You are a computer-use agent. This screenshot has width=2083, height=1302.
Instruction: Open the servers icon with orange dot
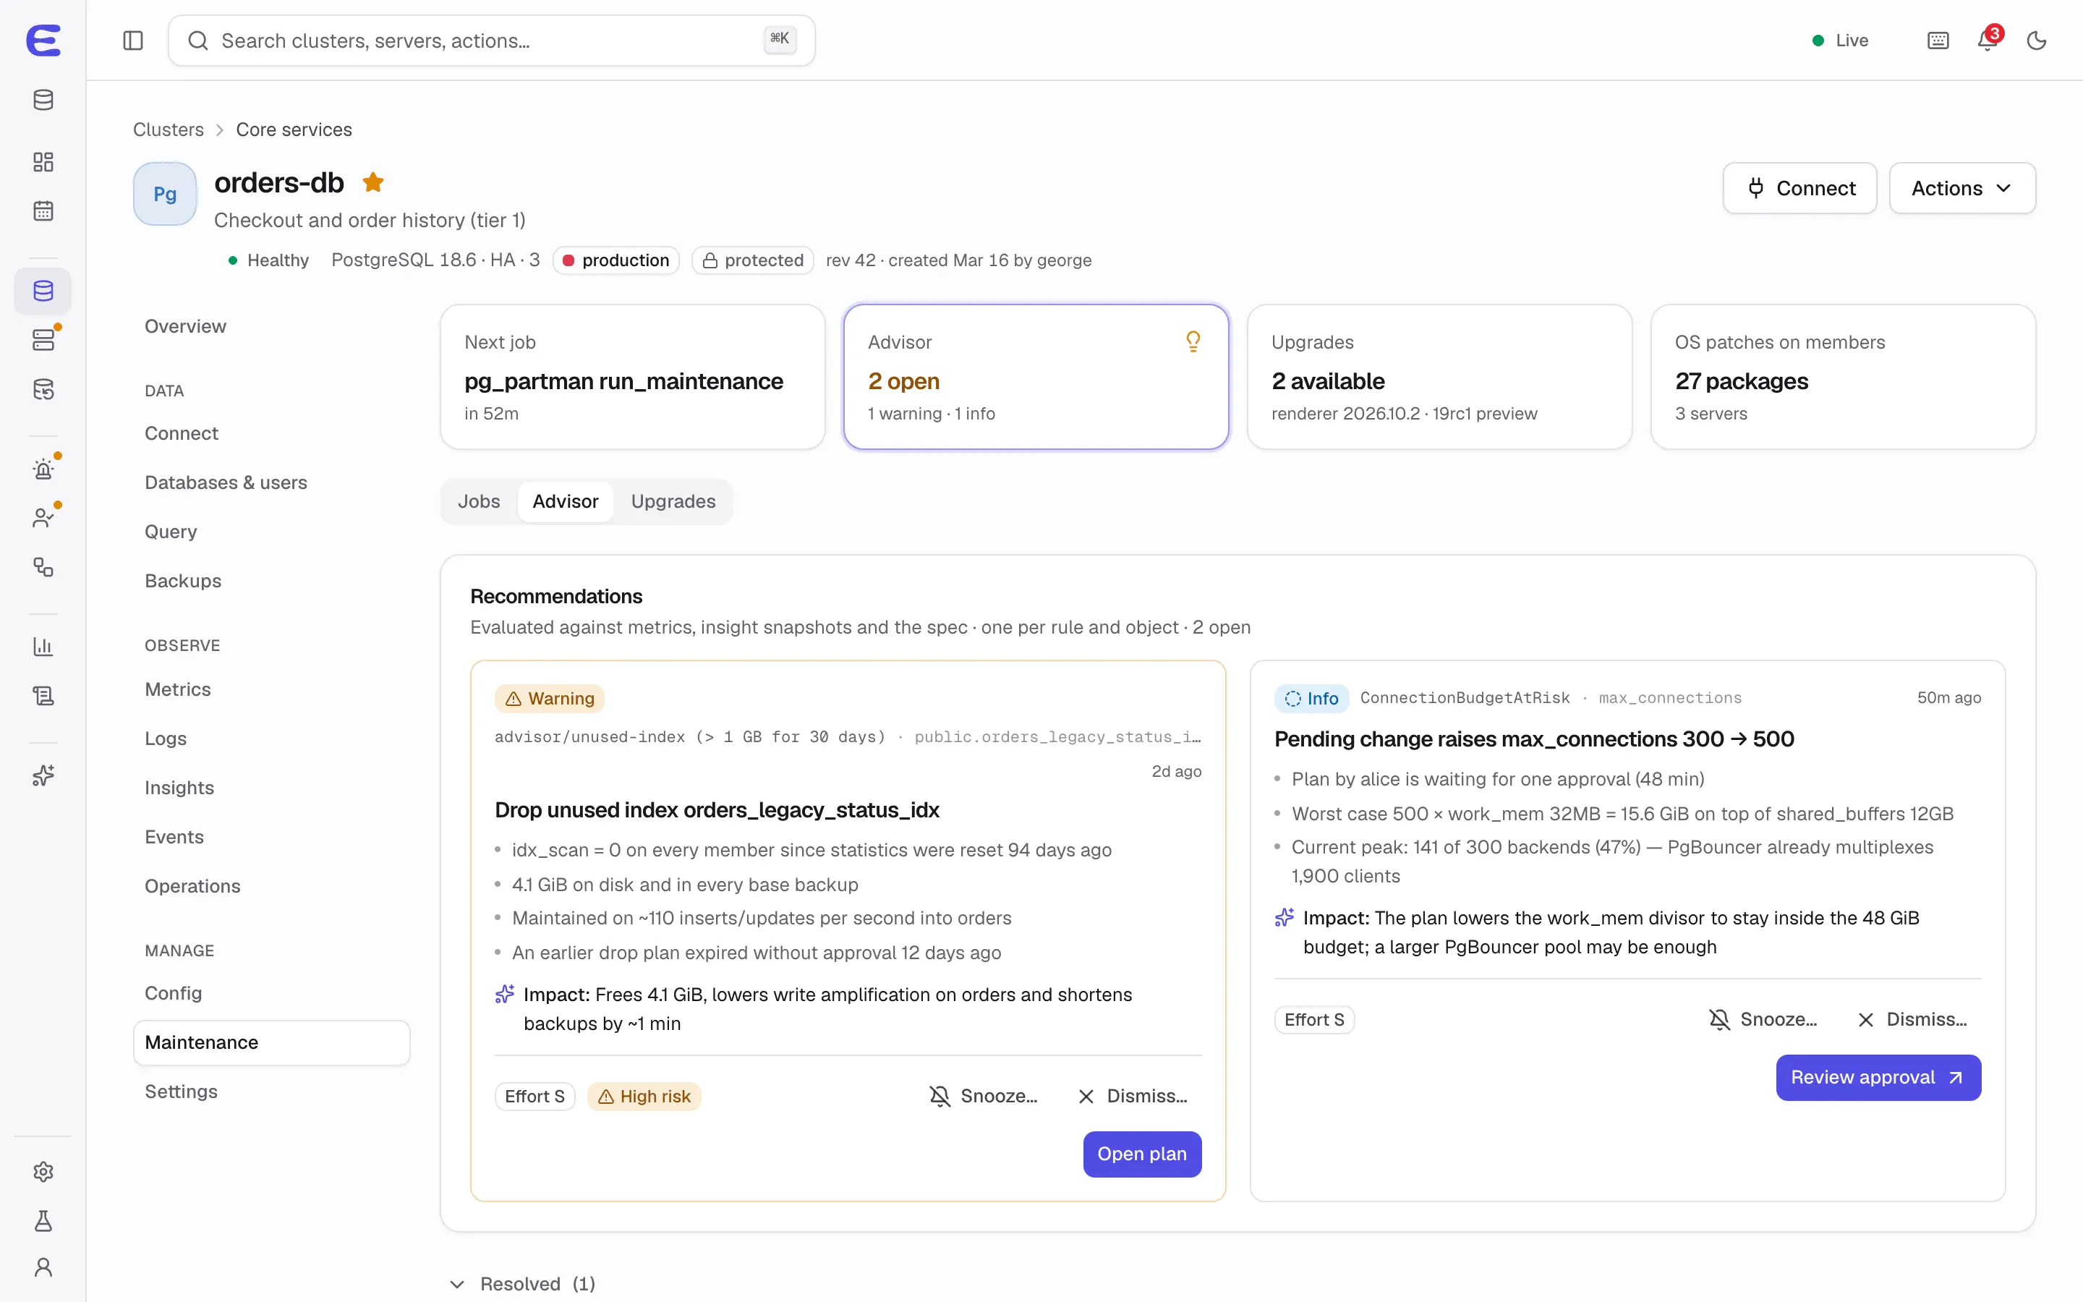pos(43,340)
